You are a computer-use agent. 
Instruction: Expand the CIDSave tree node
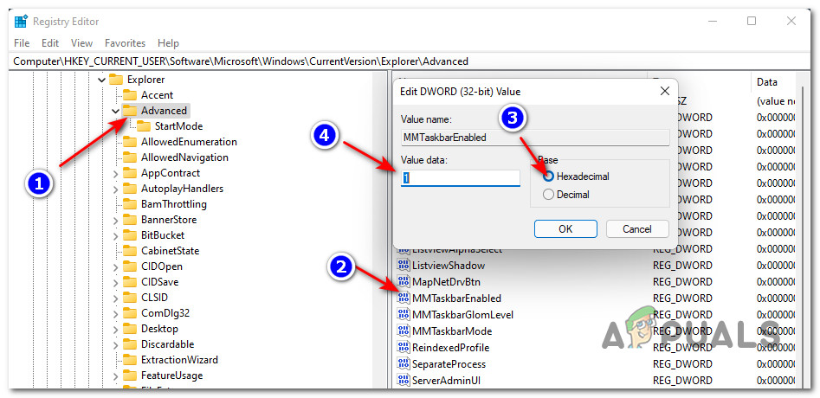[x=115, y=282]
